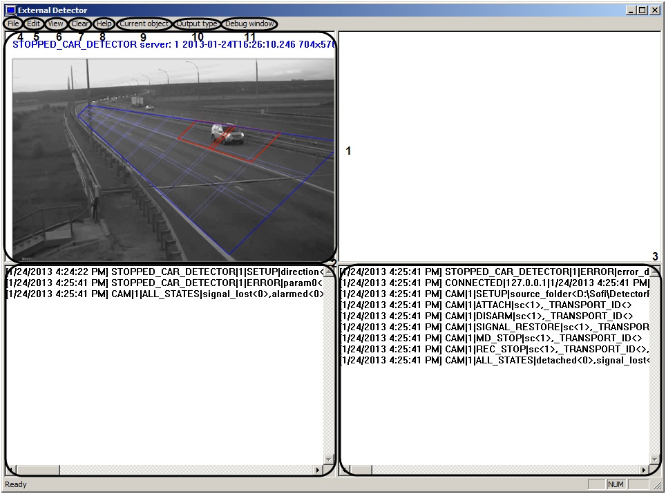Open the File menu

pyautogui.click(x=13, y=23)
